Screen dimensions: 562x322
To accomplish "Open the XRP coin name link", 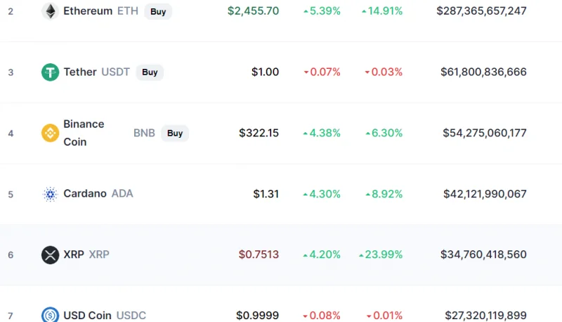I will coord(74,255).
